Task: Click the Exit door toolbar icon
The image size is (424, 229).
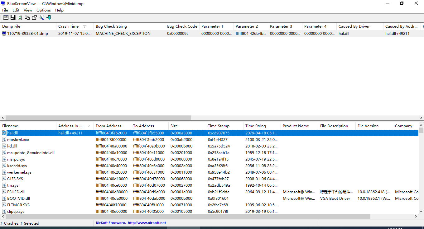Action: 49,17
